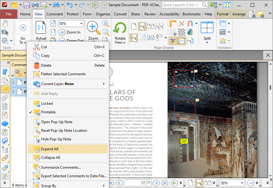
Task: Open the Accessibility ribbon tab
Action: (169, 14)
